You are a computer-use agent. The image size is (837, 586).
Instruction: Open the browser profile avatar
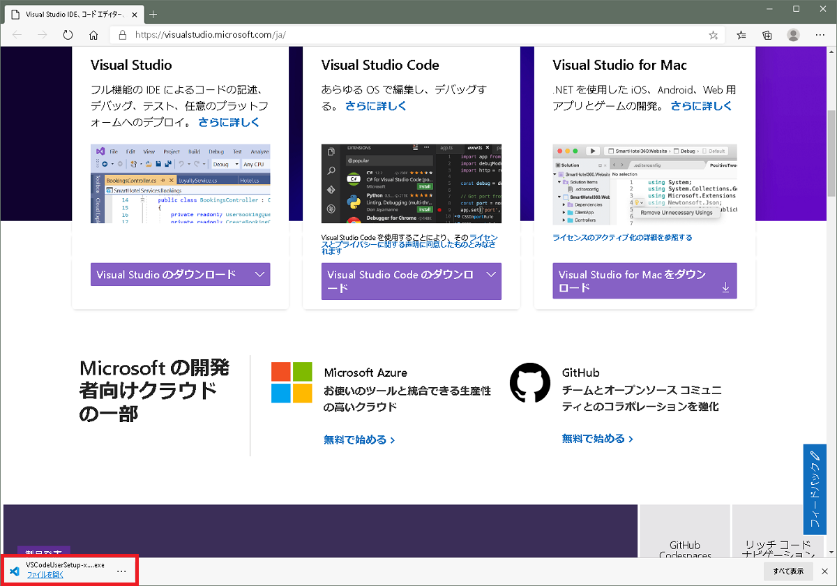click(793, 34)
